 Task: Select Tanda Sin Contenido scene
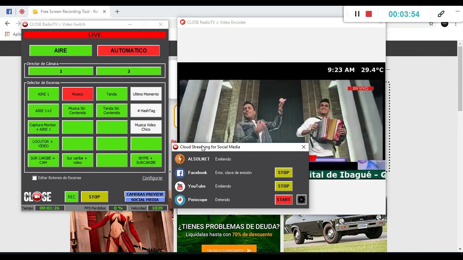coord(112,110)
